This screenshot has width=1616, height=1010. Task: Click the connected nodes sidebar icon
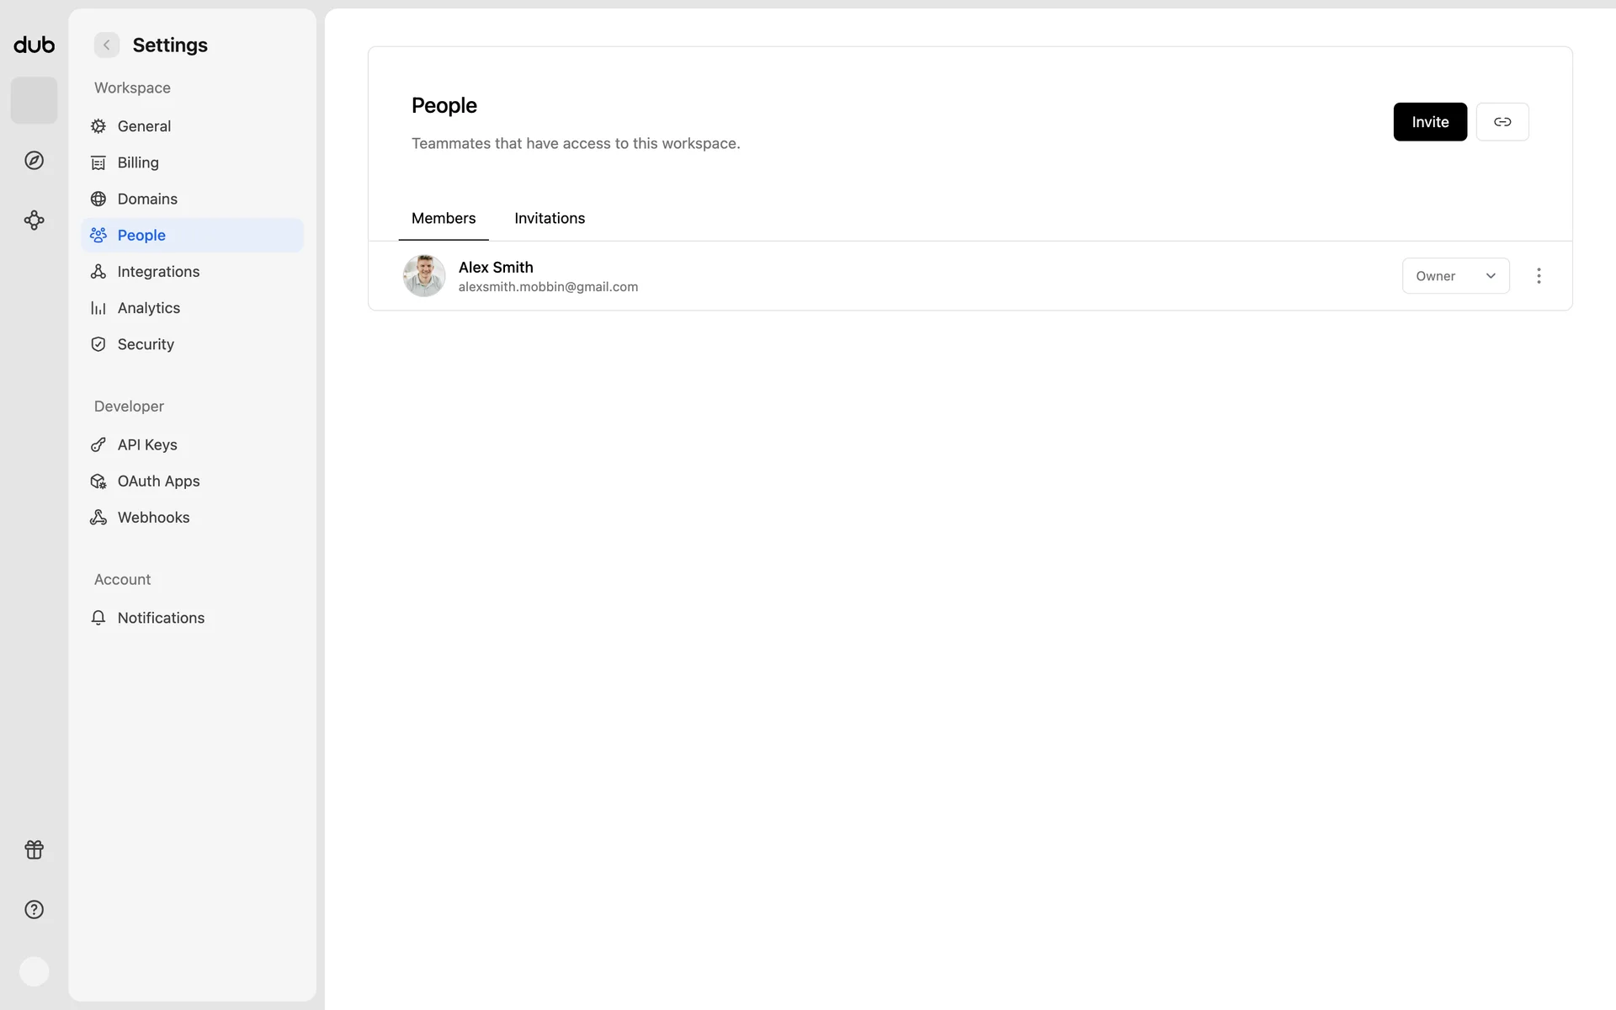pyautogui.click(x=34, y=221)
